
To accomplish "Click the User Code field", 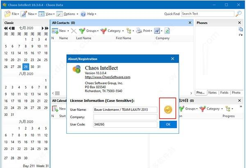I will pyautogui.click(x=125, y=124).
